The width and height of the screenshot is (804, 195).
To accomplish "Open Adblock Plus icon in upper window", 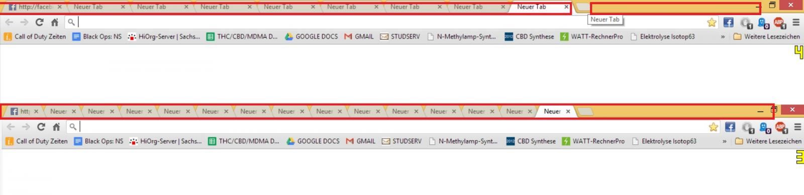I will (x=779, y=23).
